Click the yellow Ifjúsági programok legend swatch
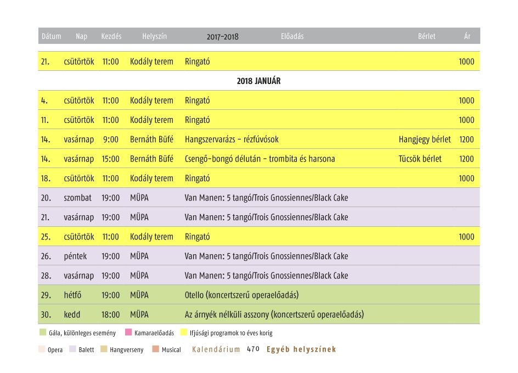The width and height of the screenshot is (518, 373). 184,333
